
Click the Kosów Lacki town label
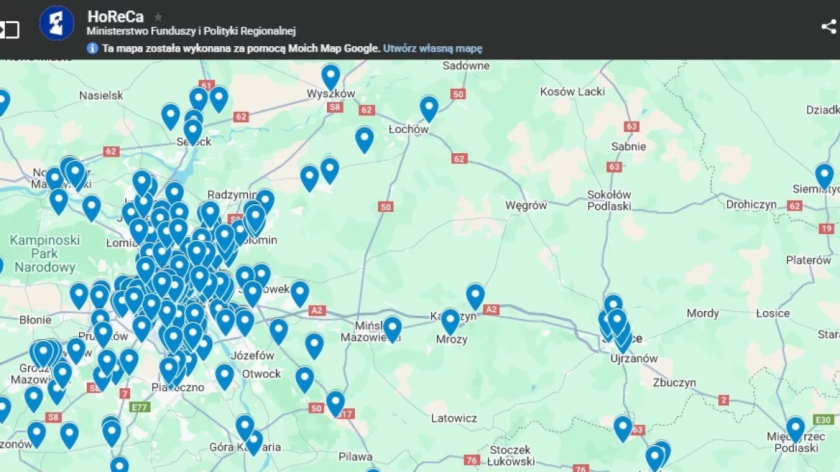click(x=572, y=92)
